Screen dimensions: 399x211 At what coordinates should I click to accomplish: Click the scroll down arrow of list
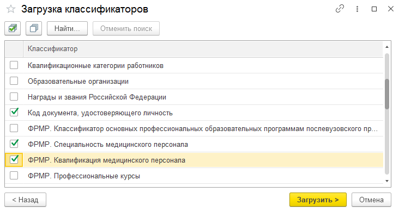(x=387, y=181)
